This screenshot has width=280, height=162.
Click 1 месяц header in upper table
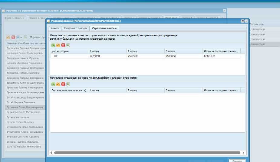pos(107,51)
